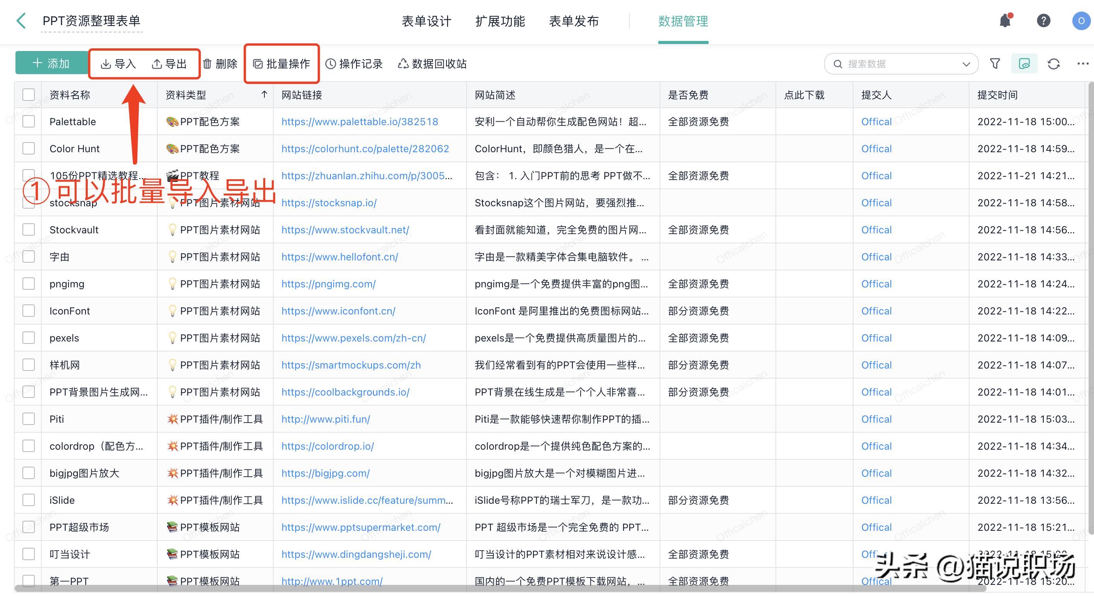Screen dimensions: 1094x598
Task: Select the checkbox on the Palettable row
Action: click(x=28, y=121)
